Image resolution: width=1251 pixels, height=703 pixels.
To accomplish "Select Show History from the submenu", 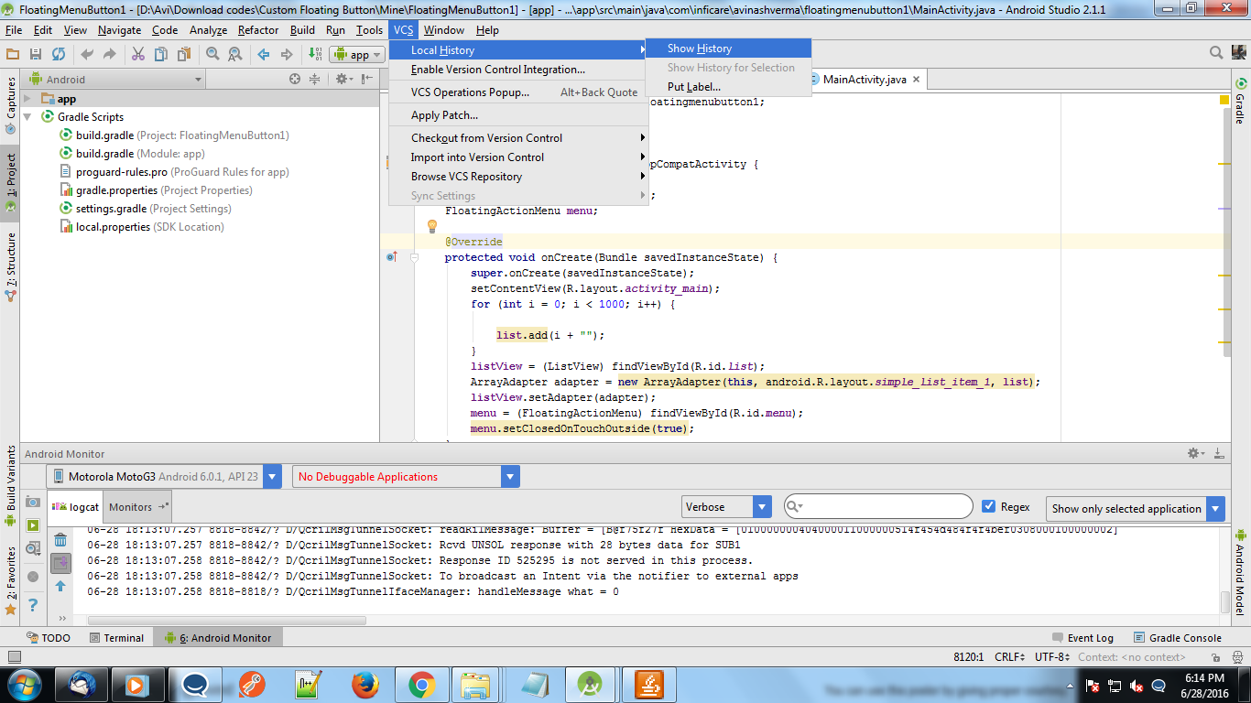I will (x=700, y=49).
